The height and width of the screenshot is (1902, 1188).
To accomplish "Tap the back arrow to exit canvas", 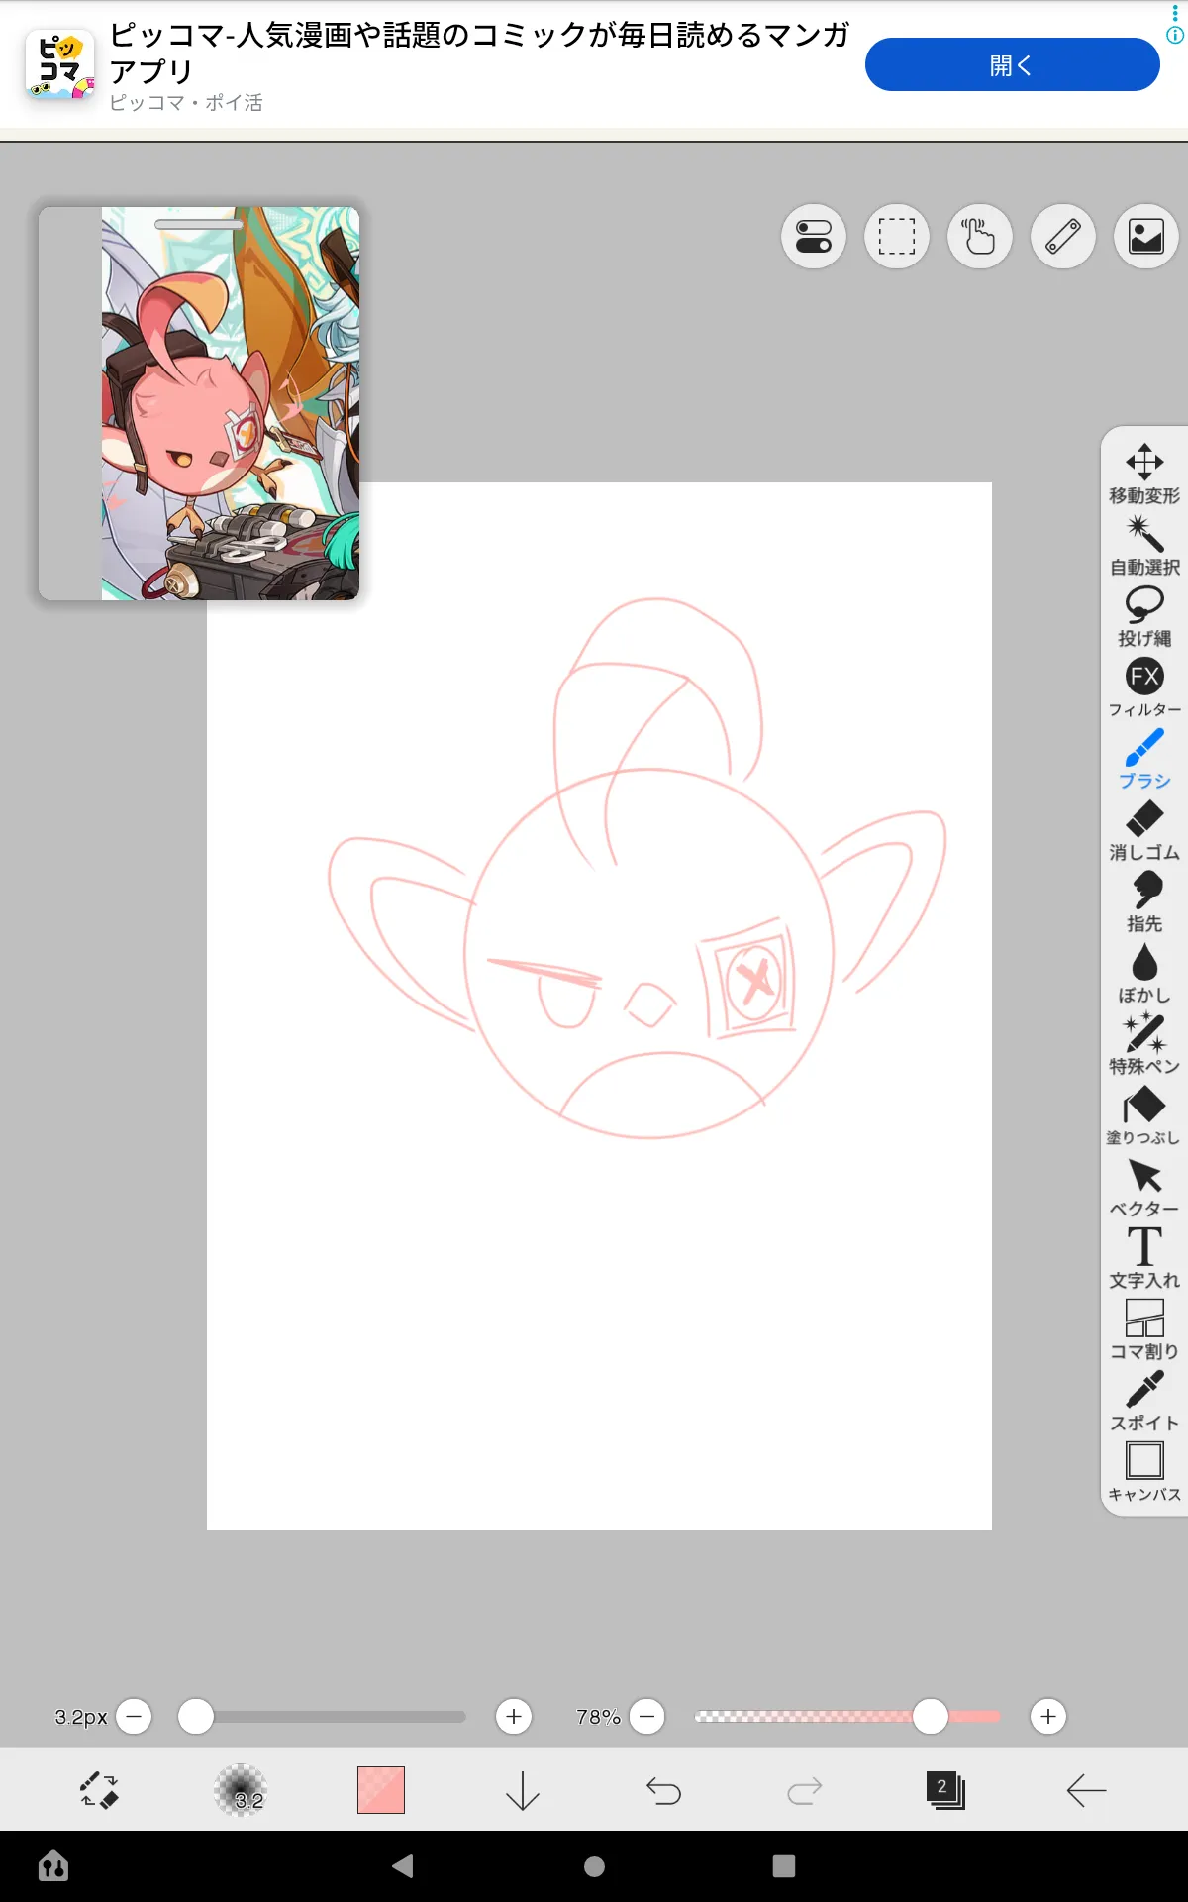I will pos(1086,1790).
